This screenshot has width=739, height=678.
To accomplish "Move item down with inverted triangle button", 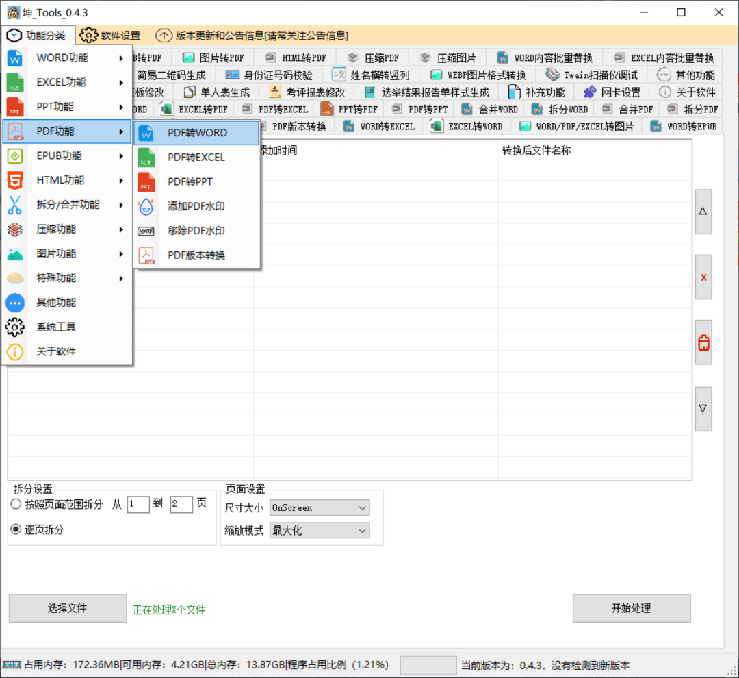I will click(703, 409).
